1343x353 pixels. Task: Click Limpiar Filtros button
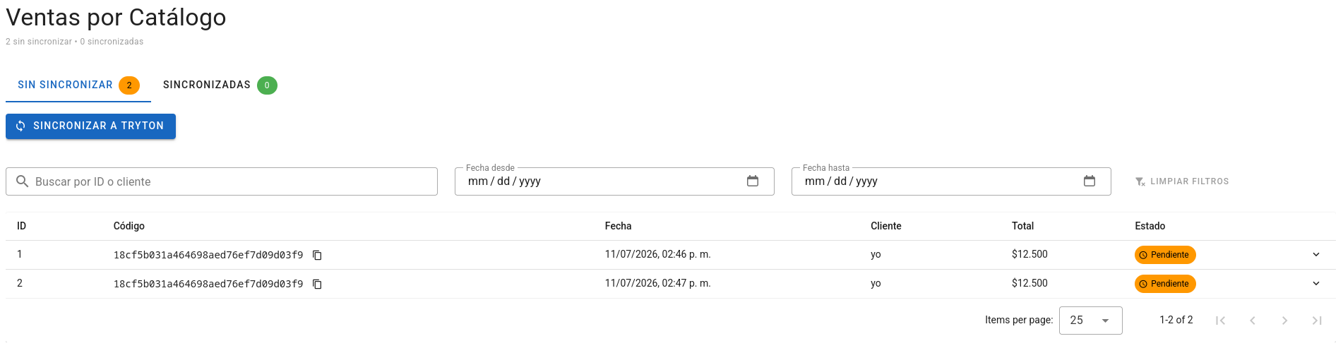point(1182,181)
